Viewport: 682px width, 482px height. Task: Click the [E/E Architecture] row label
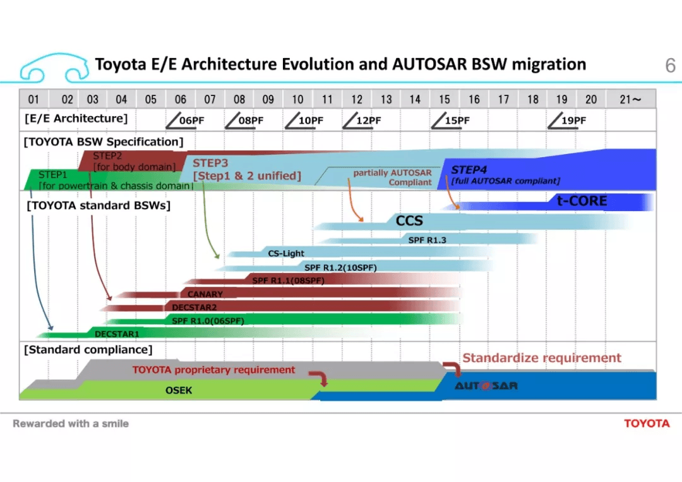[76, 118]
